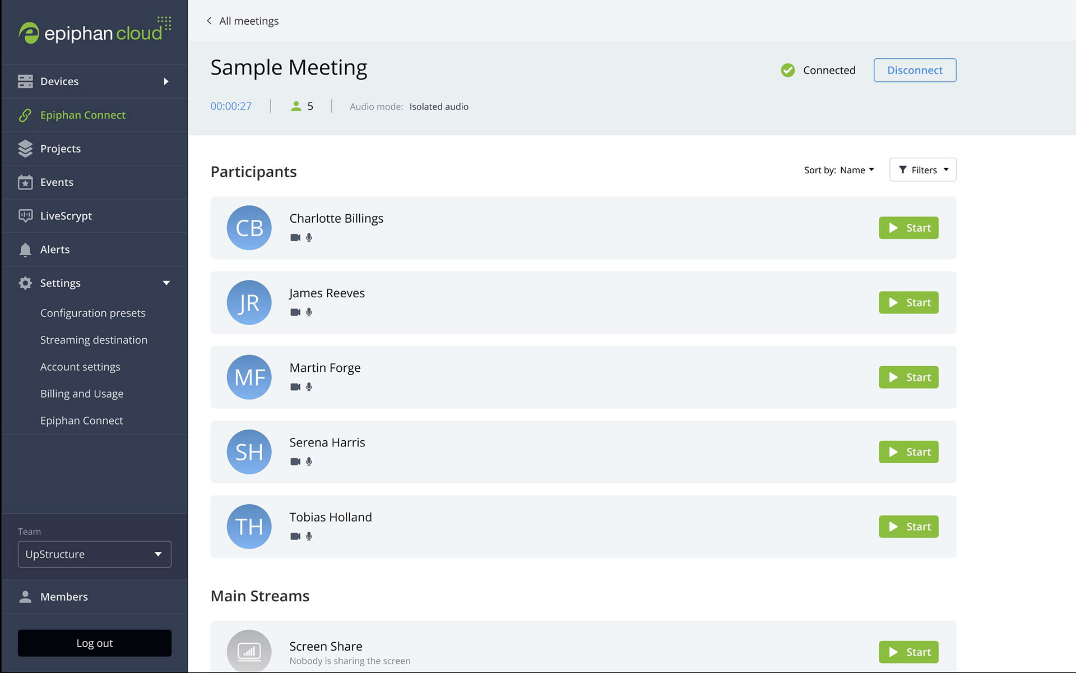Screen dimensions: 1076x673
Task: Open Account settings
Action: pos(80,367)
